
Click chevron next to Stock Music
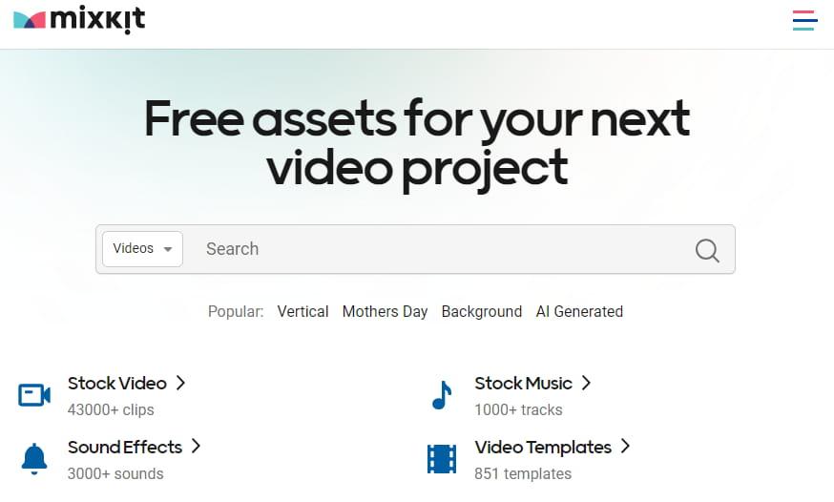point(586,383)
